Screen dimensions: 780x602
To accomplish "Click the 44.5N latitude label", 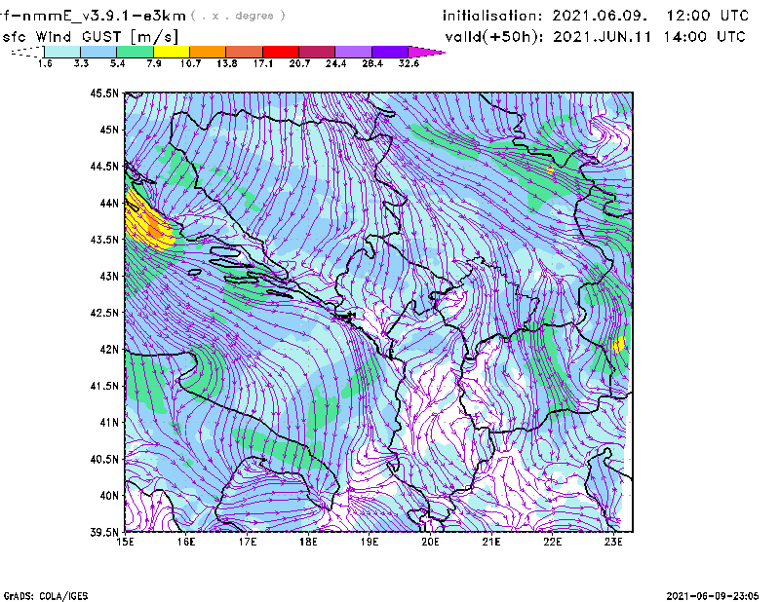I will click(x=104, y=166).
